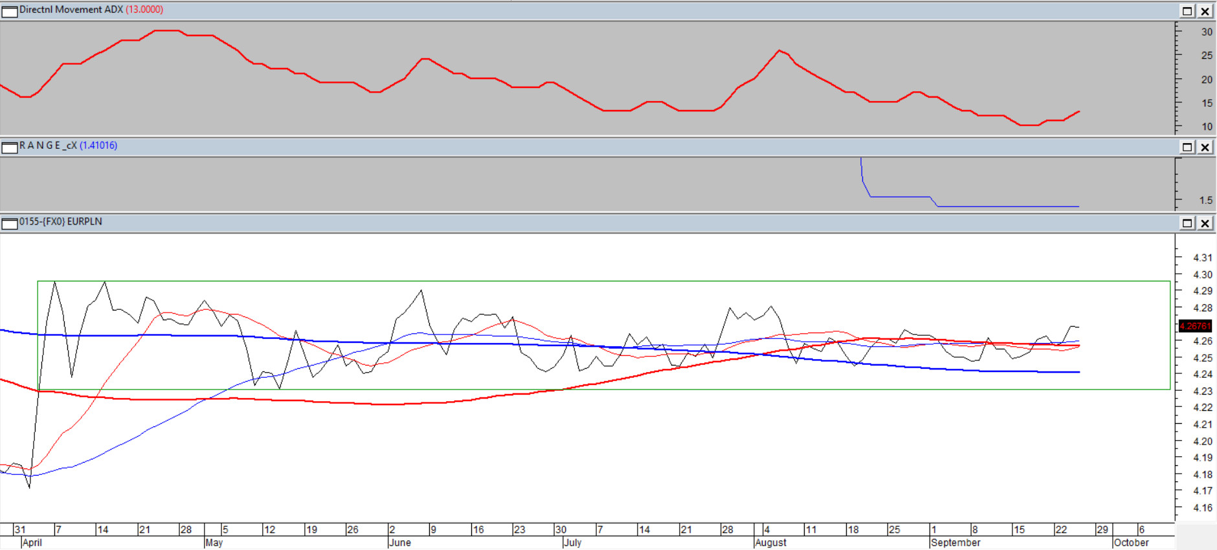Select the red ADX value (13.0000)
This screenshot has width=1217, height=550.
point(144,10)
